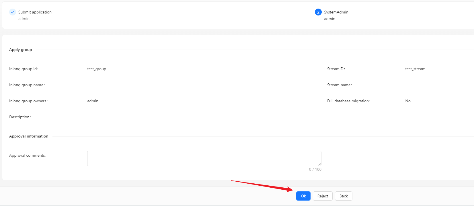This screenshot has height=206, width=474.
Task: Click the Submit application step title
Action: [35, 12]
